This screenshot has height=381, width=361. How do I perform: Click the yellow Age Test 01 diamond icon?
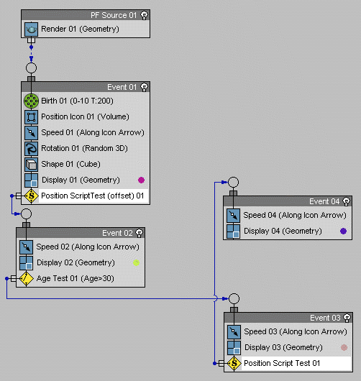coord(27,278)
